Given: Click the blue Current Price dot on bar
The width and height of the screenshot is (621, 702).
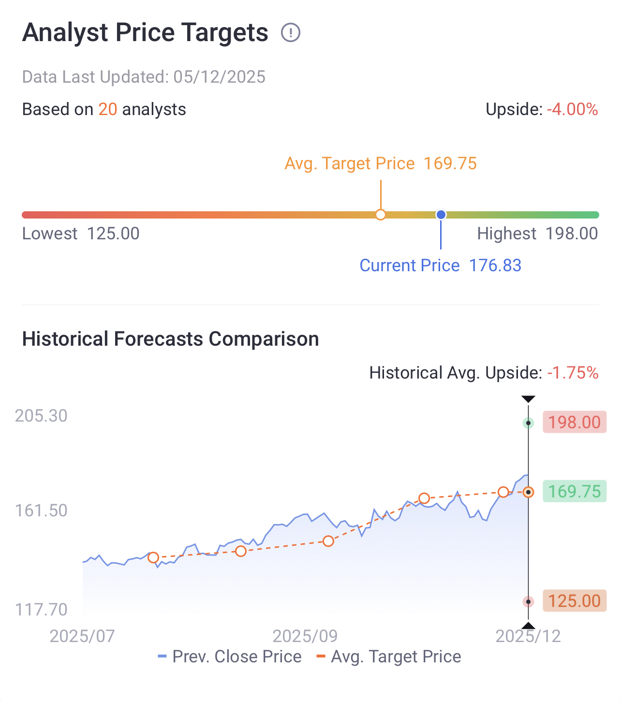Looking at the screenshot, I should click(441, 215).
